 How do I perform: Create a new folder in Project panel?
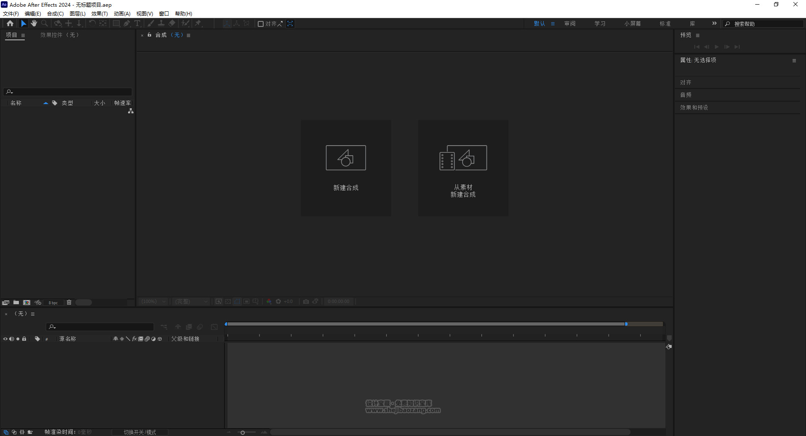(x=16, y=303)
